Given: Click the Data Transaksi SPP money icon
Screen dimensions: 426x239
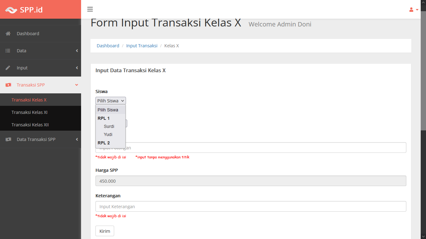Looking at the screenshot, I should (x=8, y=139).
